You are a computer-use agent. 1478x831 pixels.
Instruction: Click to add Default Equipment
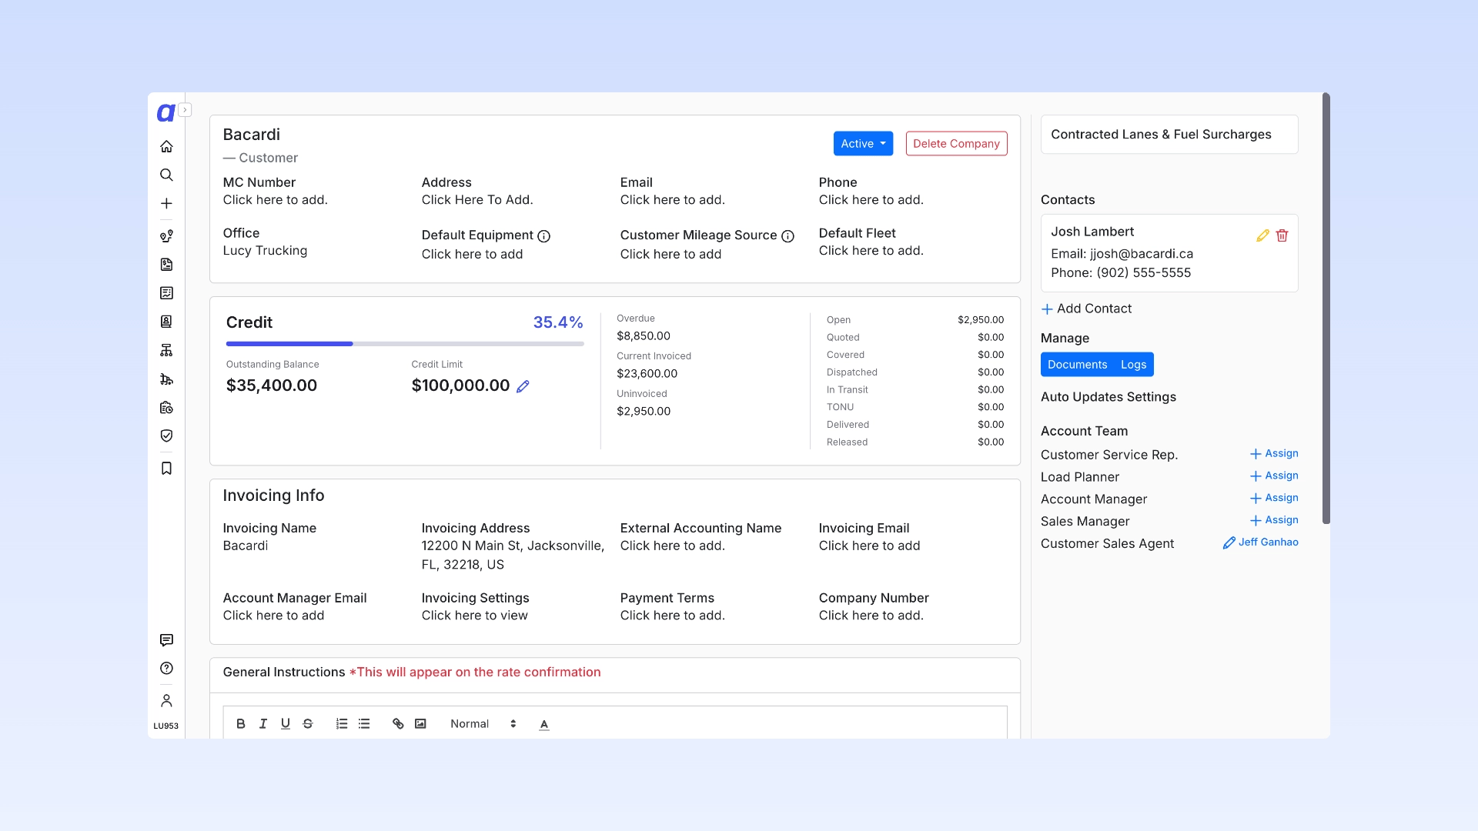tap(472, 255)
